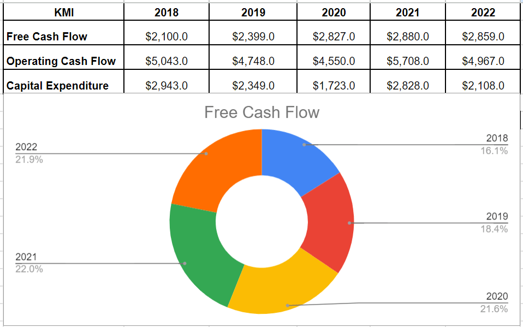Select the KMI header cell

tap(63, 11)
